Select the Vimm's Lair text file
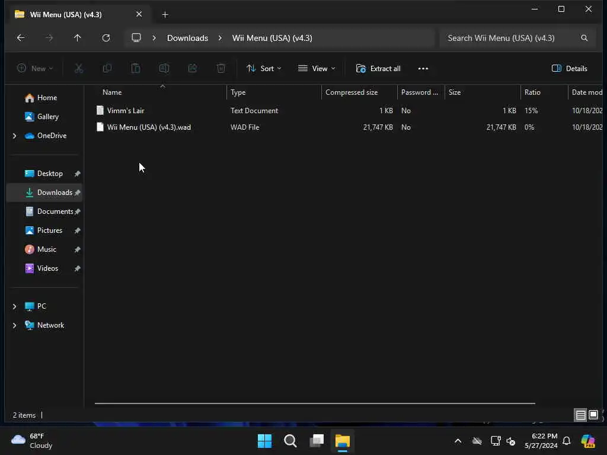Image resolution: width=607 pixels, height=455 pixels. [x=126, y=111]
